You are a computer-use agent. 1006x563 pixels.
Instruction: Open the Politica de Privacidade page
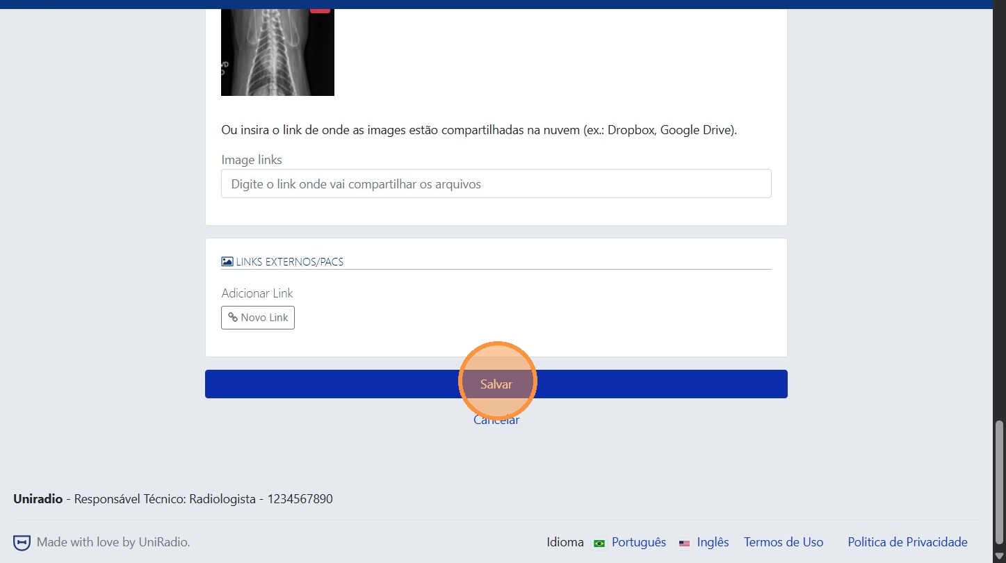tap(907, 542)
